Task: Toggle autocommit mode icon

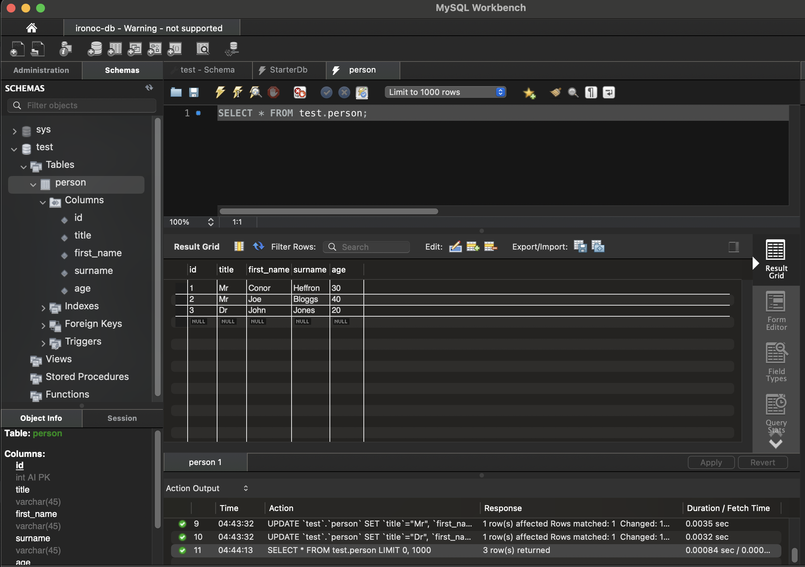Action: 362,92
